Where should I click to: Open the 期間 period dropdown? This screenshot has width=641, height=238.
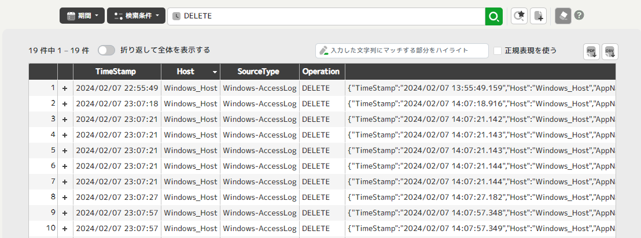click(x=82, y=16)
